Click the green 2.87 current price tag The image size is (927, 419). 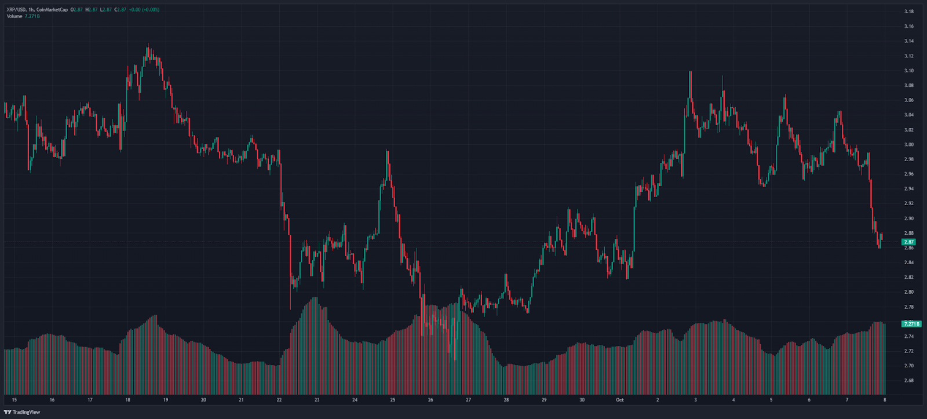click(908, 242)
